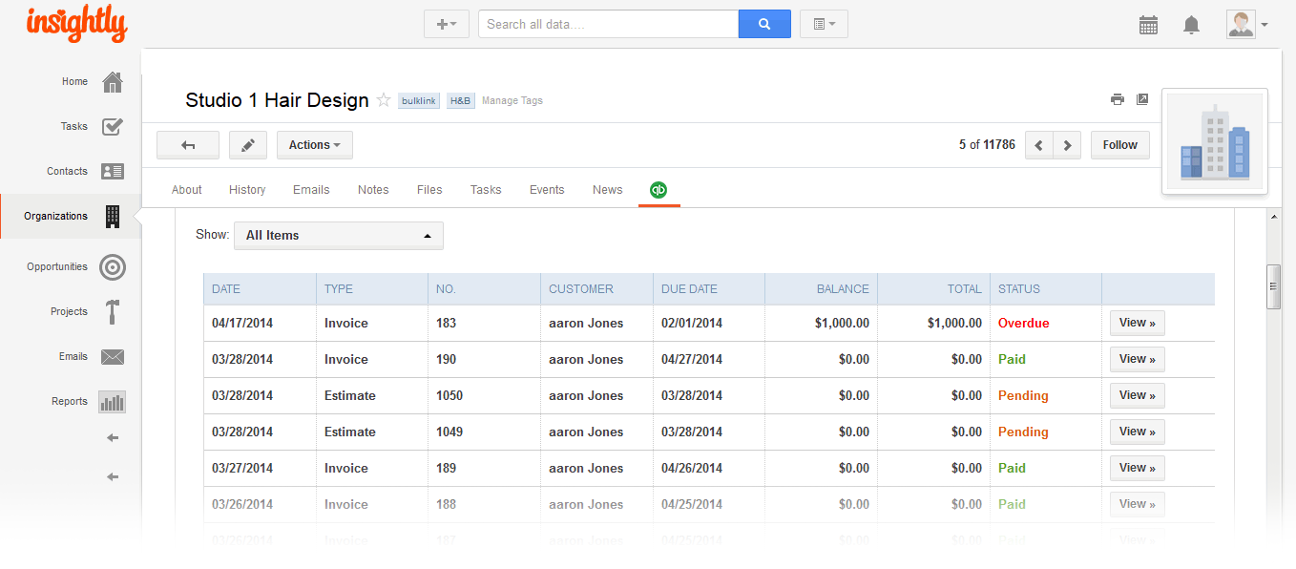Click the H&B tag
This screenshot has height=569, width=1296.
click(x=461, y=100)
